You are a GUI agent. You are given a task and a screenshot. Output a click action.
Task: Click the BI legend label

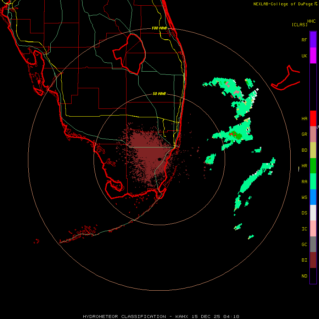[304, 260]
